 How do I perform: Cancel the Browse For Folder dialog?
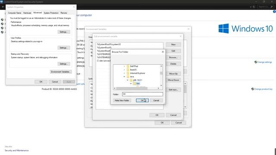[x=156, y=100]
